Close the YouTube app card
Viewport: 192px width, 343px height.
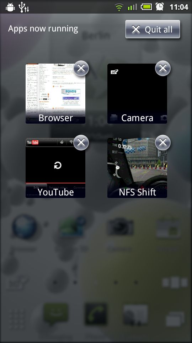81,143
